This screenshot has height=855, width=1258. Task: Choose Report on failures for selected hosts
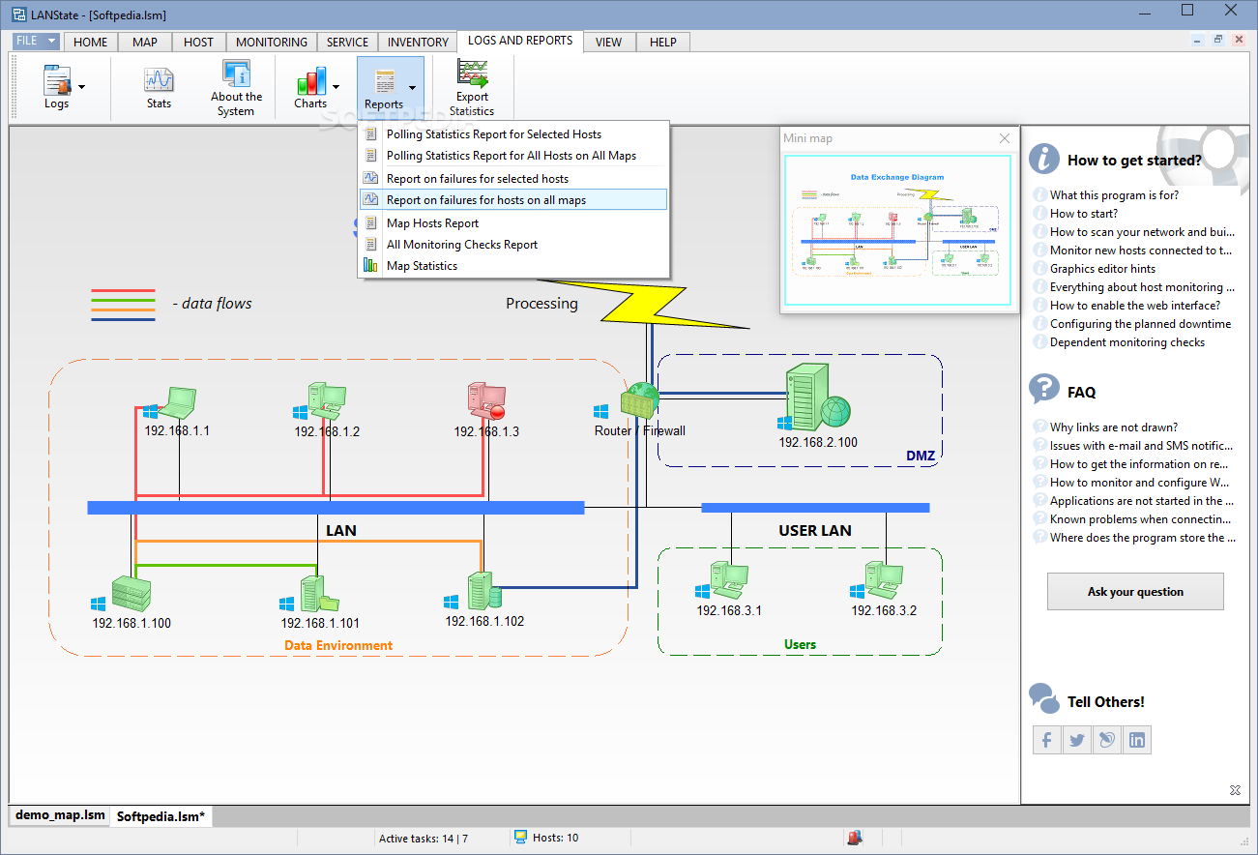pos(513,179)
